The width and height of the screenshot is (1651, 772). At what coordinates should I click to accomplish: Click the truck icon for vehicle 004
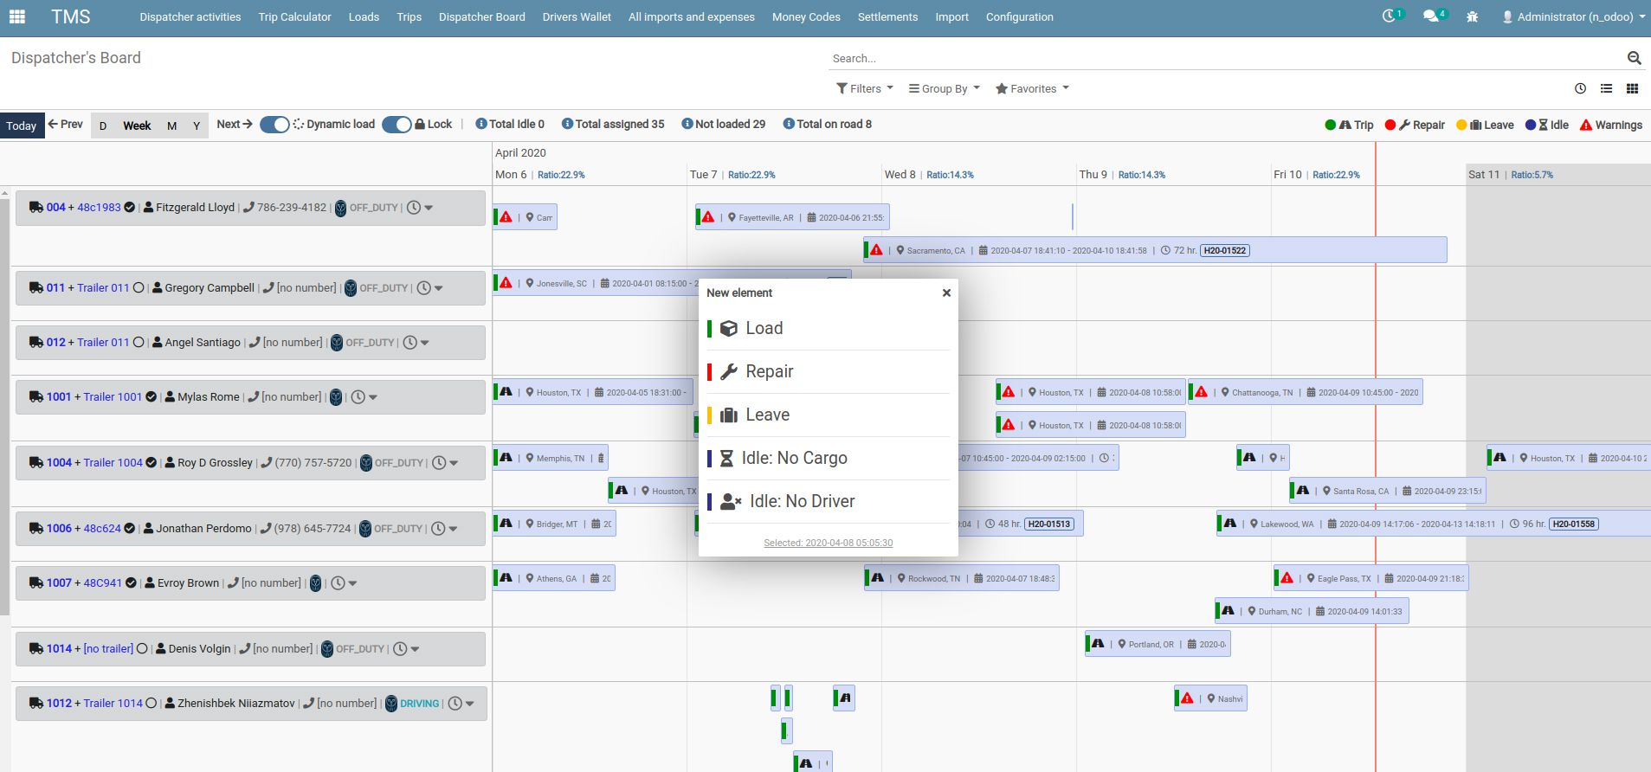click(x=36, y=208)
